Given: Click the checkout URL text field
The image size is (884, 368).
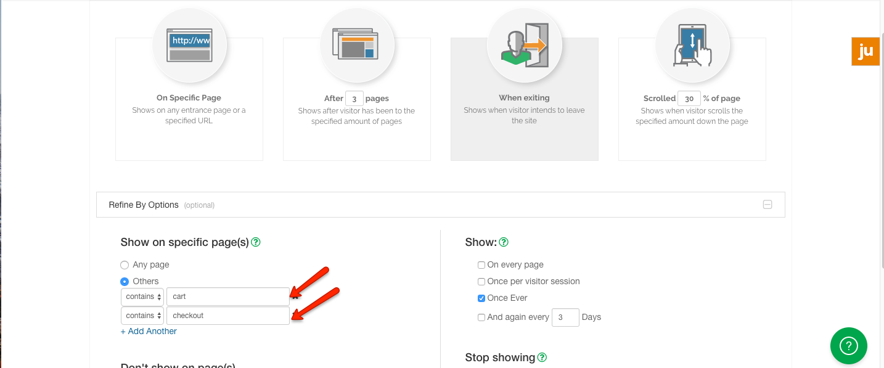Looking at the screenshot, I should tap(227, 316).
